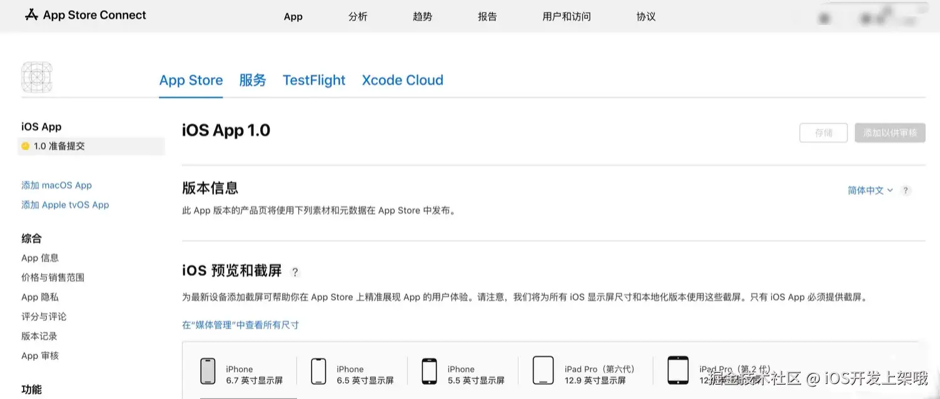Go to App 隐私 in the sidebar
This screenshot has height=399, width=940.
pyautogui.click(x=39, y=297)
